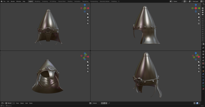
Task: Open the Edit menu
Action: click(8, 1)
